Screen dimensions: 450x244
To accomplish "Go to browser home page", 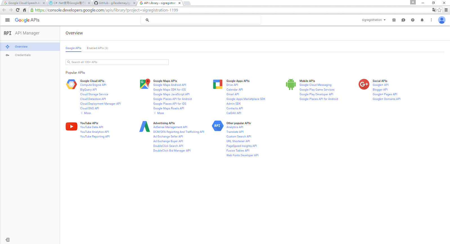I will 24,10.
